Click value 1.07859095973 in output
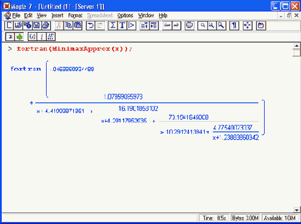The image size is (301, 224). click(x=123, y=97)
